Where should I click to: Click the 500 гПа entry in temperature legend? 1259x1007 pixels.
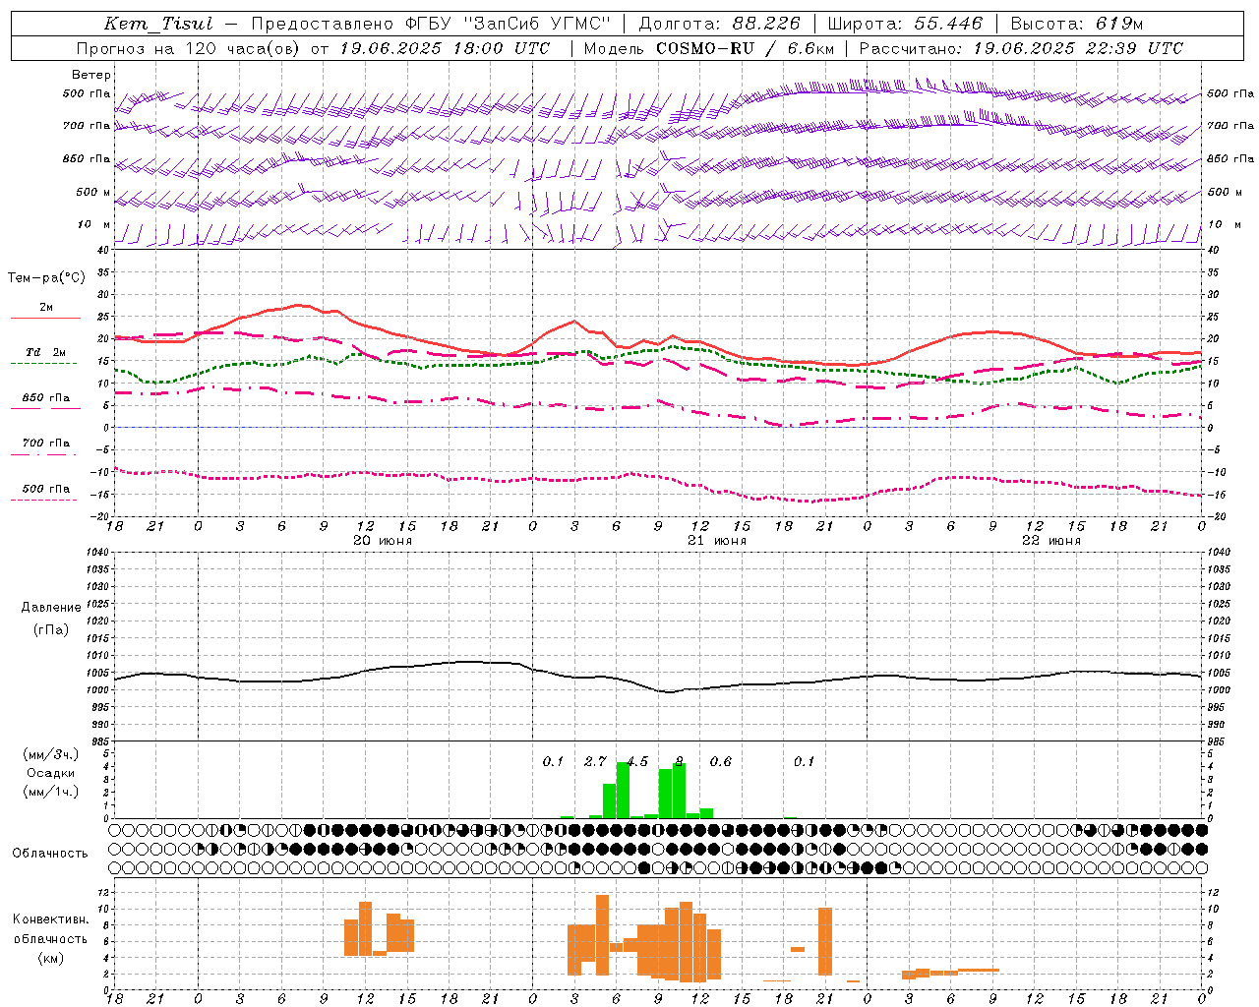46,488
